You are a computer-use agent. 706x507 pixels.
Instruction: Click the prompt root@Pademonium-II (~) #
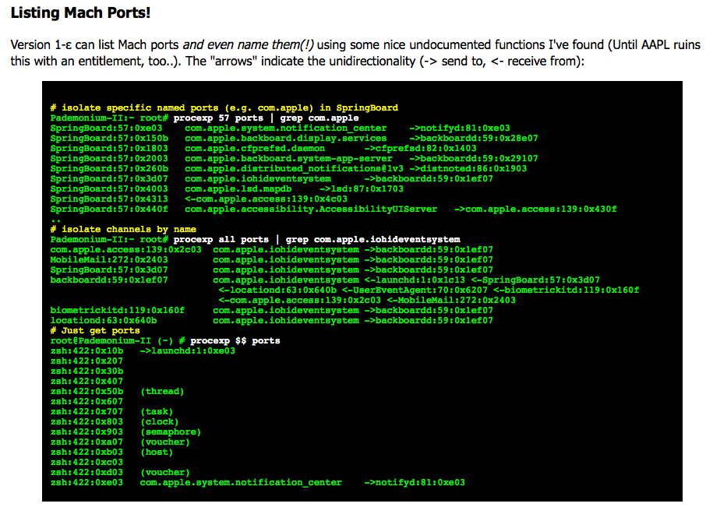pos(118,340)
